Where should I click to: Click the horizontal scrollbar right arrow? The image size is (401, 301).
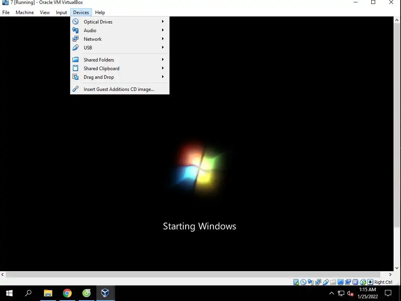click(390, 274)
